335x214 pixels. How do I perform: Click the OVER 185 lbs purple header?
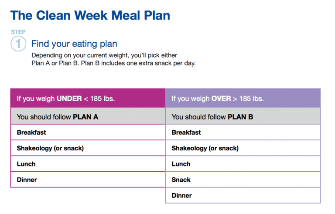243,98
